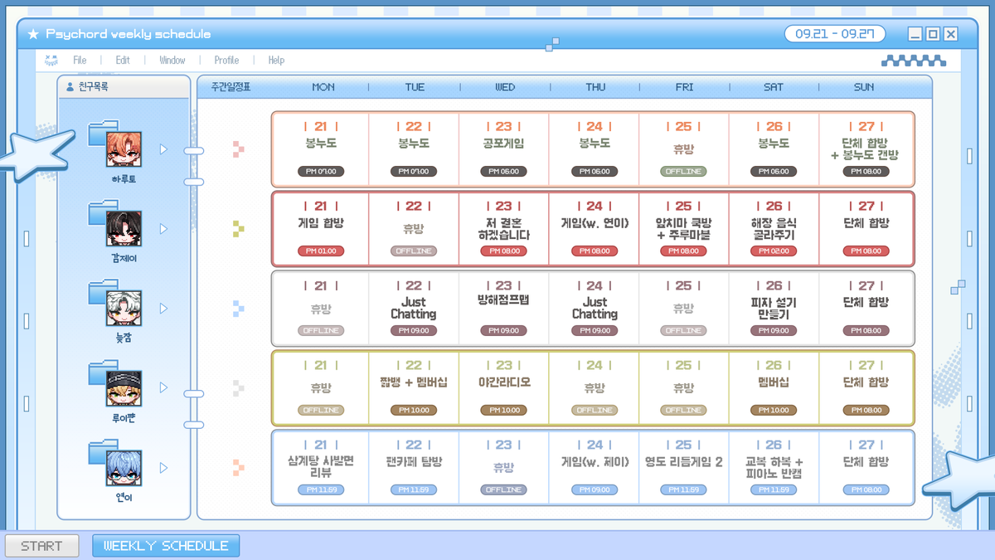Open the Edit menu
This screenshot has width=995, height=560.
pyautogui.click(x=123, y=60)
